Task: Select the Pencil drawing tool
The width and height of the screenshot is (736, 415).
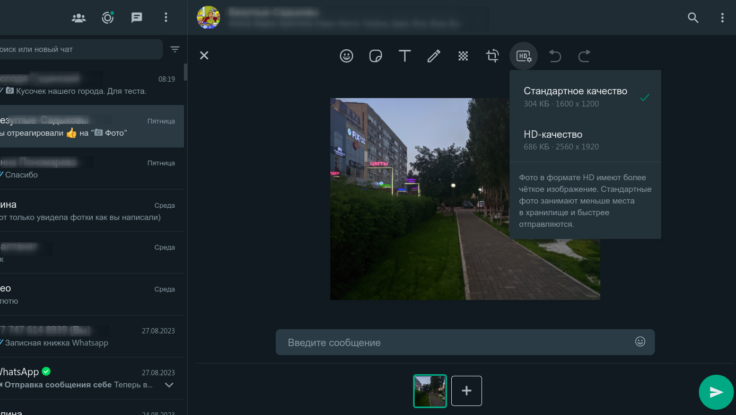Action: (x=434, y=56)
